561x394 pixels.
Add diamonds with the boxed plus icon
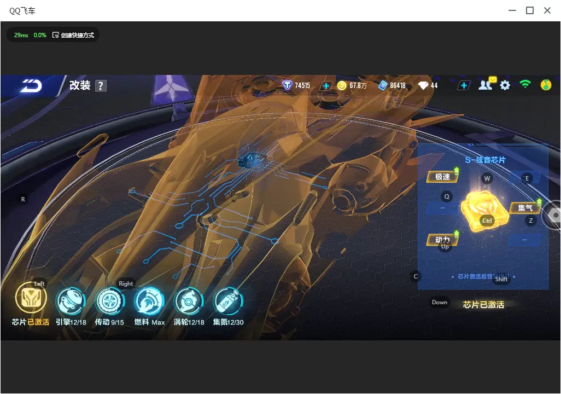(x=464, y=85)
